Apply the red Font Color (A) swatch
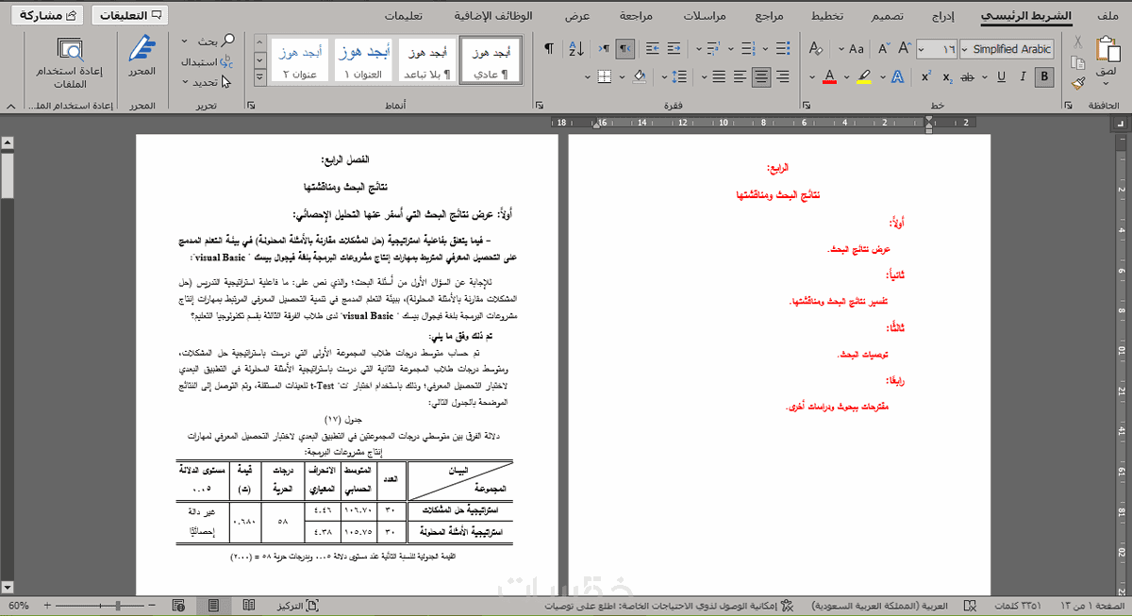Viewport: 1132px width, 616px height. (x=829, y=76)
